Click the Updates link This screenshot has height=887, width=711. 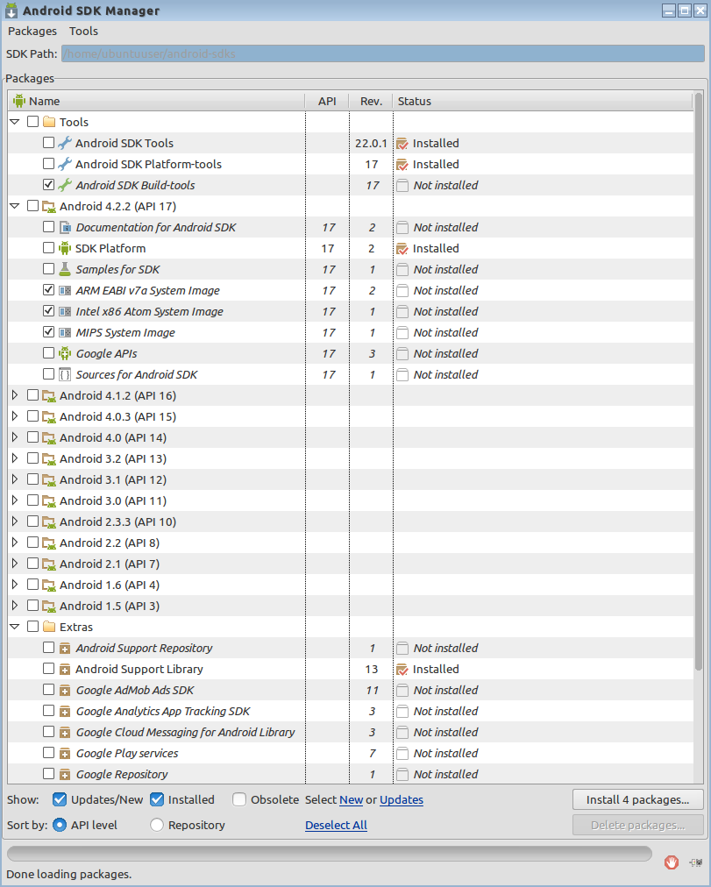pos(402,800)
